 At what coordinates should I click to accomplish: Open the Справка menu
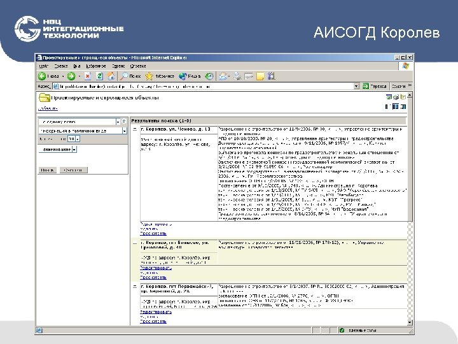[x=138, y=66]
